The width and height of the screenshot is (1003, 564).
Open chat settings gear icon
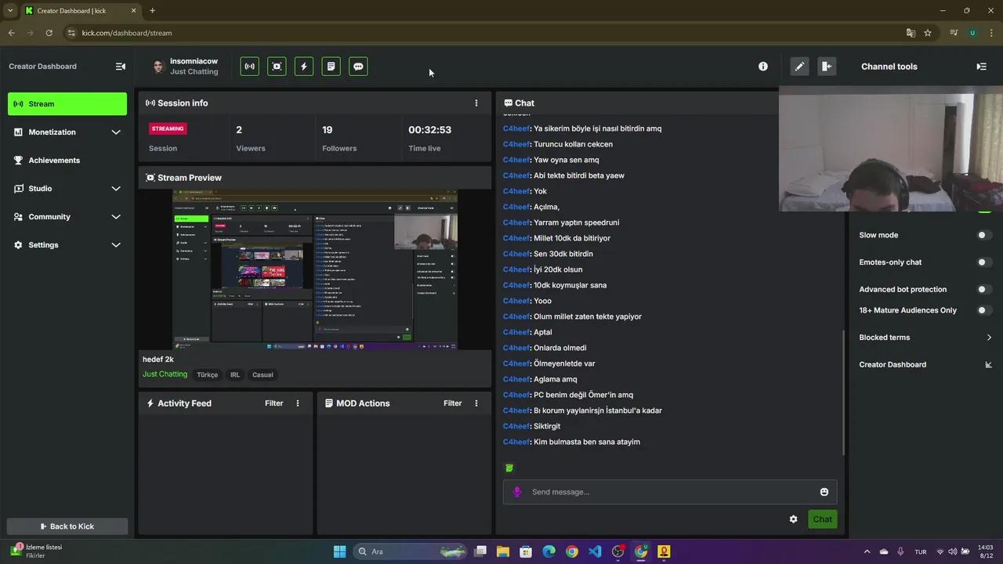pyautogui.click(x=793, y=519)
